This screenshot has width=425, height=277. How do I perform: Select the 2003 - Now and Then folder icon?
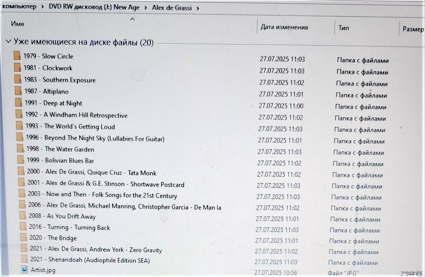pyautogui.click(x=22, y=193)
